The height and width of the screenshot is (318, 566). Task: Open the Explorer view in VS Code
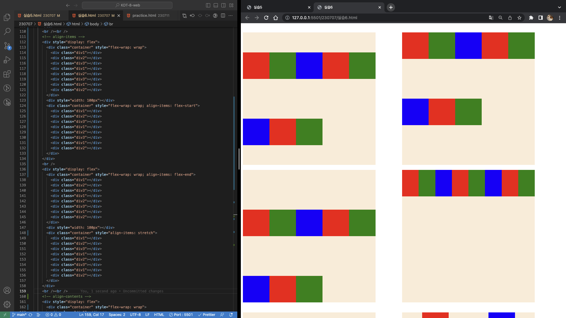[7, 17]
